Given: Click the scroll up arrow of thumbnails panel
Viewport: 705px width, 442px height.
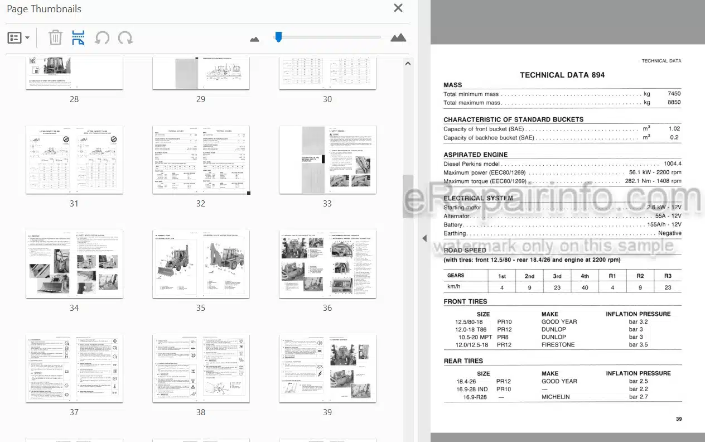Looking at the screenshot, I should click(408, 64).
